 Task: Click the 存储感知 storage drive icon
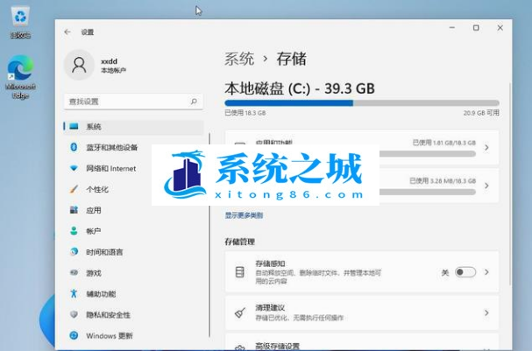[x=239, y=271]
